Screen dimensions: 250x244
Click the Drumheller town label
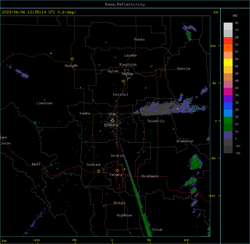click(x=185, y=141)
